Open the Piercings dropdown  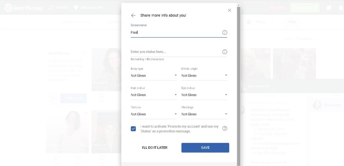204,114
